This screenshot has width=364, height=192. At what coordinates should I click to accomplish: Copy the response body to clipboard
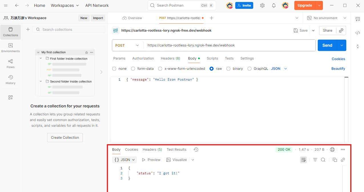[335, 160]
